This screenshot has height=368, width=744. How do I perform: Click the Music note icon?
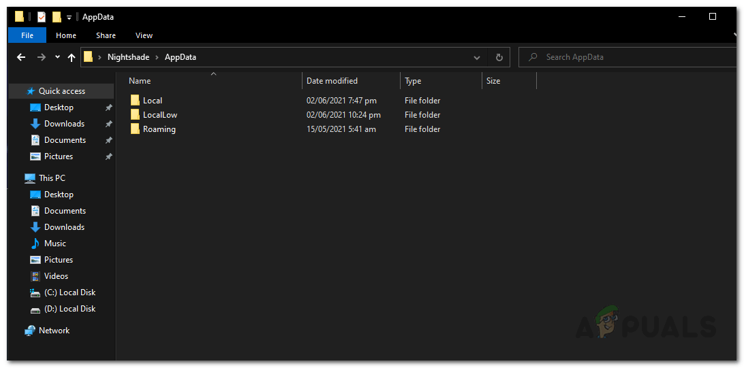pos(35,244)
